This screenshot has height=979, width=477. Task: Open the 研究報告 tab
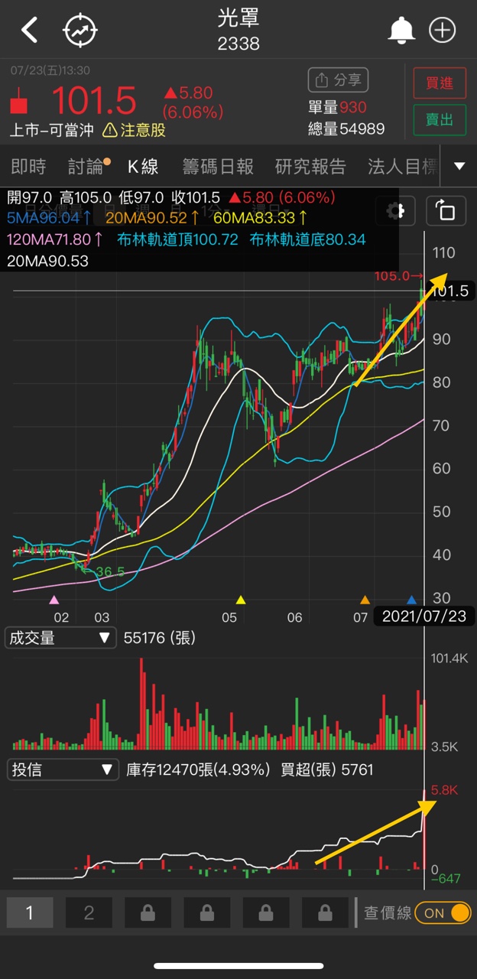pos(310,166)
